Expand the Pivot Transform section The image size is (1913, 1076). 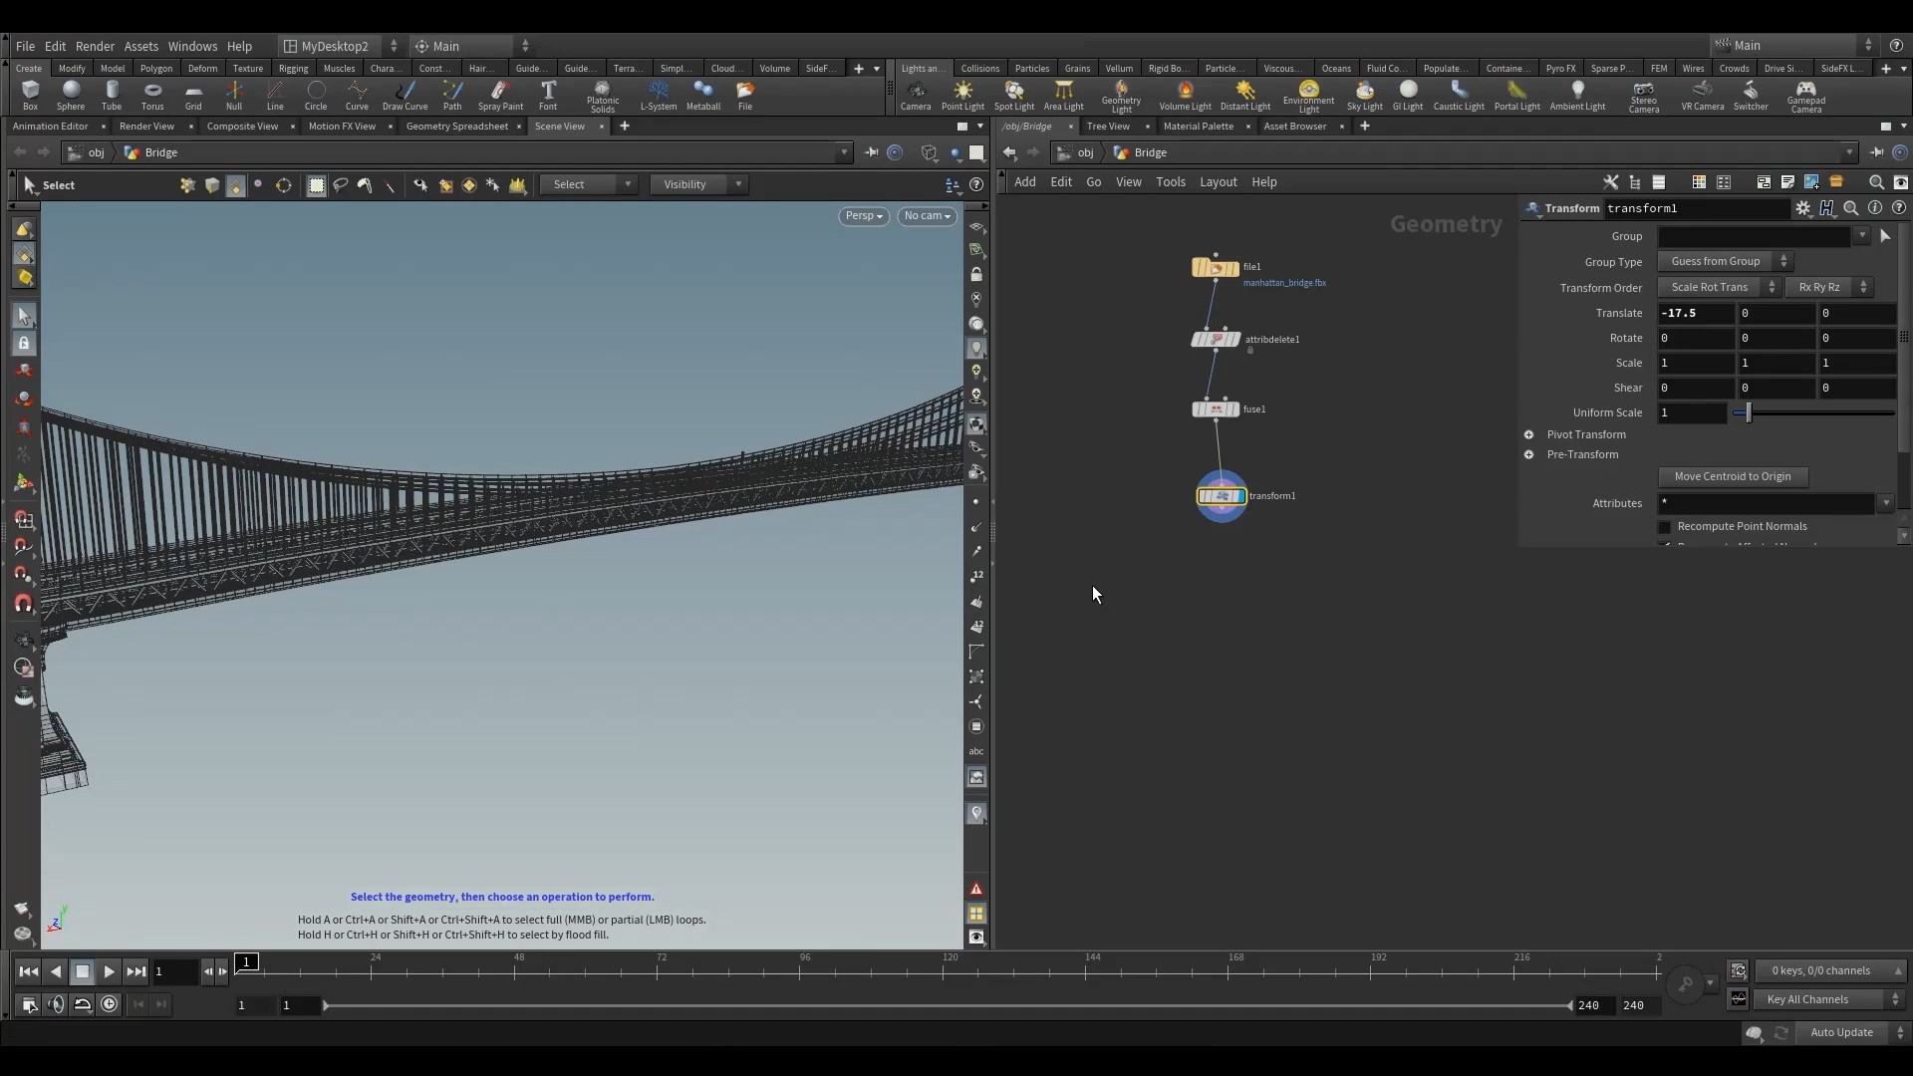click(1530, 434)
